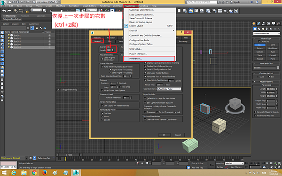Click the Windows Start button
The width and height of the screenshot is (282, 176).
(4, 173)
